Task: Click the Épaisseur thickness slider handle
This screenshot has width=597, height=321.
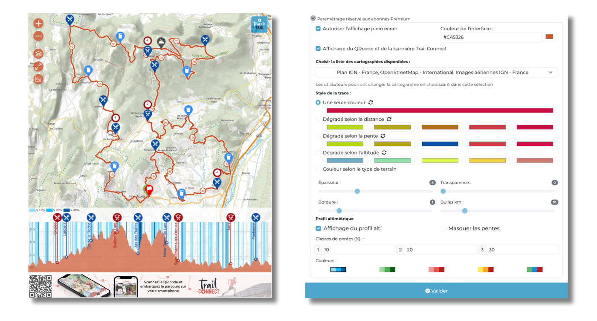Action: [x=357, y=191]
